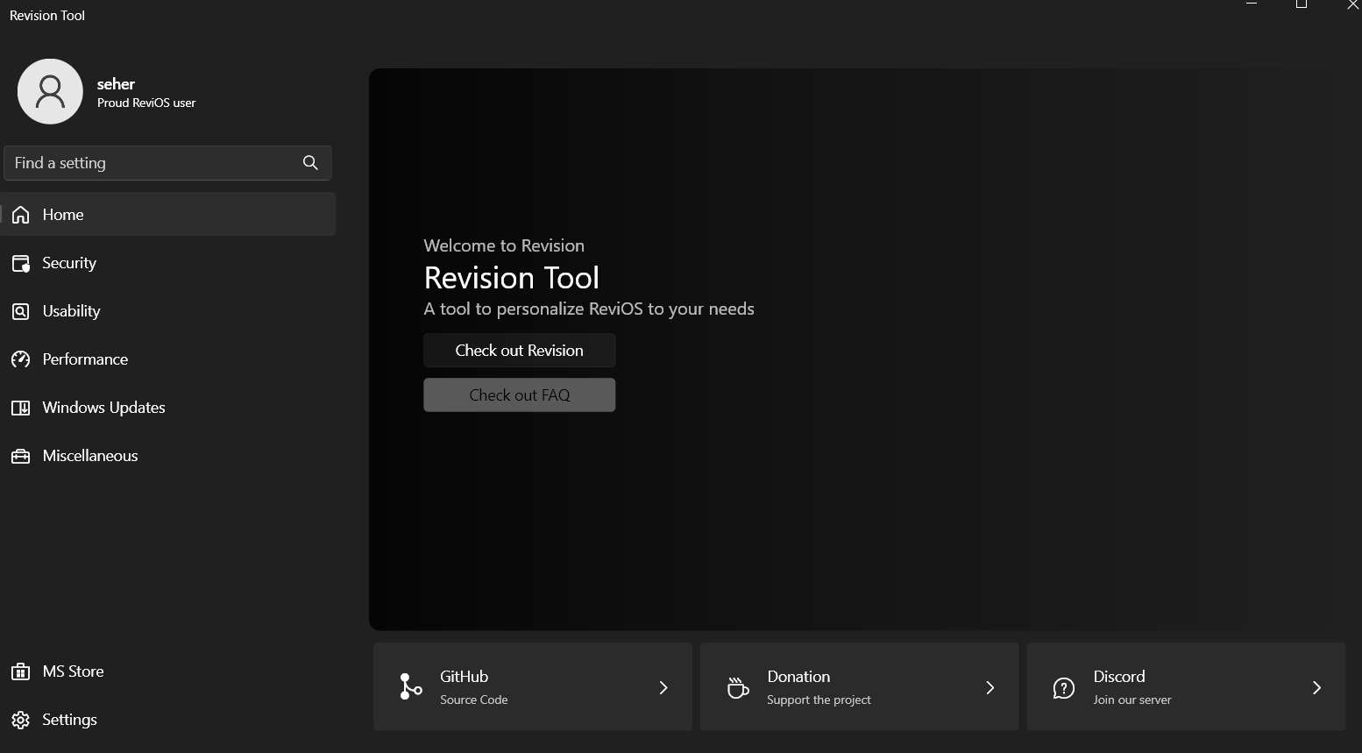The width and height of the screenshot is (1362, 753).
Task: Open the Performance section label
Action: 85,359
